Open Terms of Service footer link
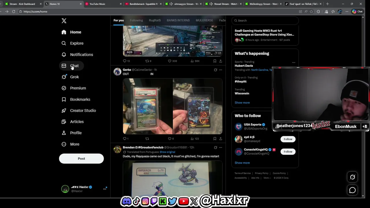Viewport: 370px width, 208px height. pos(243,173)
